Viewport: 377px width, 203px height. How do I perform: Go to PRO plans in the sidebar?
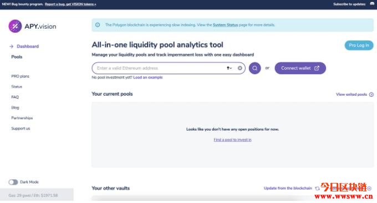pos(20,76)
